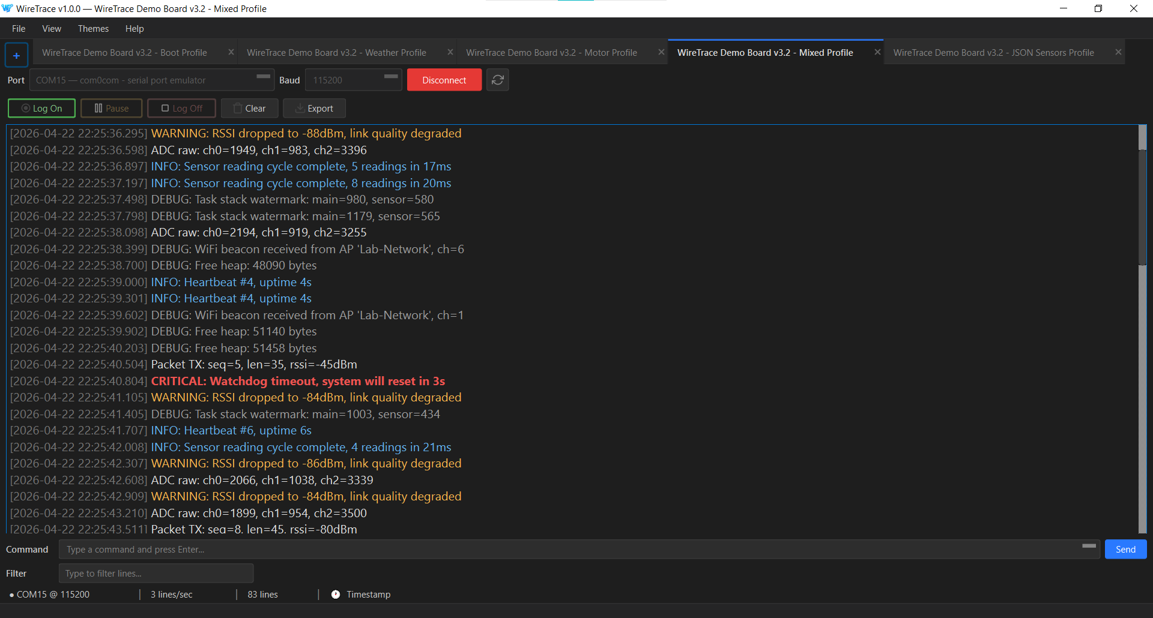
Task: Refresh the serial port list
Action: 497,80
